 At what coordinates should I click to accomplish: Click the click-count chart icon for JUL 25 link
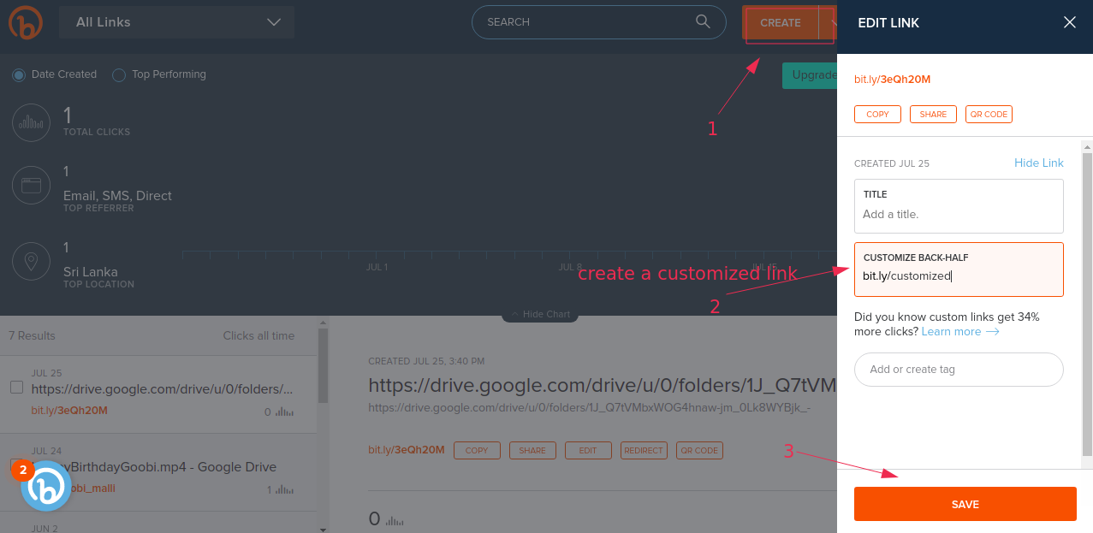click(x=285, y=412)
